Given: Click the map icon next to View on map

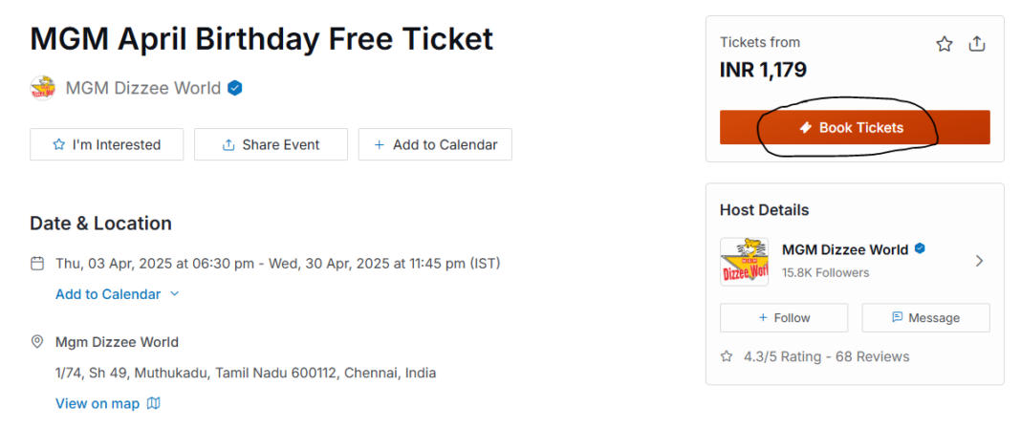Looking at the screenshot, I should 153,403.
